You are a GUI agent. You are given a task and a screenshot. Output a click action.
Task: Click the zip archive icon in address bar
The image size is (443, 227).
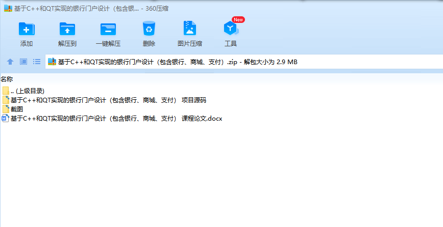tap(52, 62)
